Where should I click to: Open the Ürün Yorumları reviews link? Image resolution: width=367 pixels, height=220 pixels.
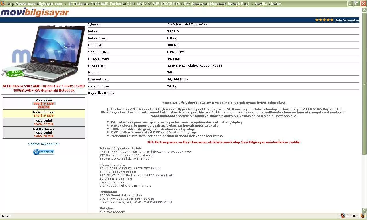[x=347, y=20]
